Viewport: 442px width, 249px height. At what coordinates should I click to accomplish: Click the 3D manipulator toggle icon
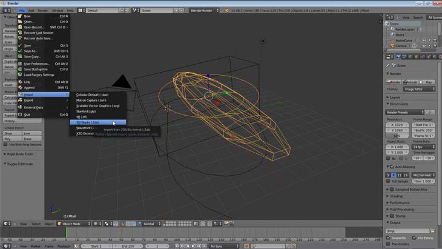pyautogui.click(x=124, y=224)
